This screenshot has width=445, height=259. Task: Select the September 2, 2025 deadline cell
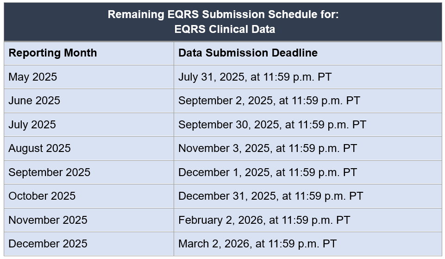click(308, 101)
